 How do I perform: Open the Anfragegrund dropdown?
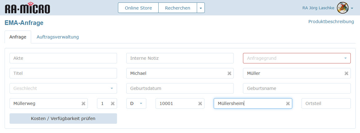point(297,58)
